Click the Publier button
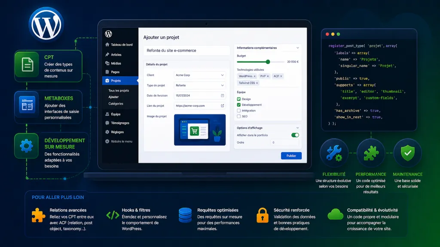 coord(291,156)
